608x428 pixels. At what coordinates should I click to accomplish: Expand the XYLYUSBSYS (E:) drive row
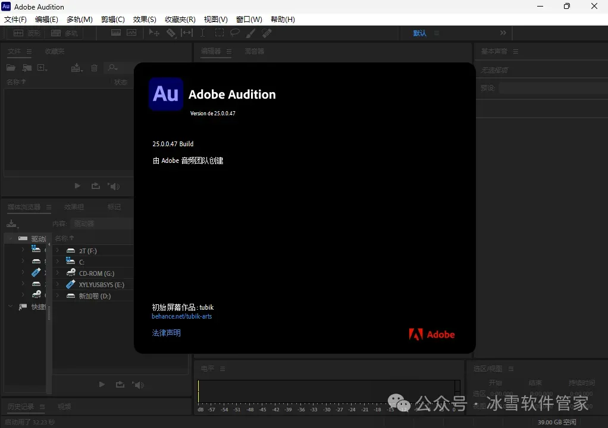57,284
